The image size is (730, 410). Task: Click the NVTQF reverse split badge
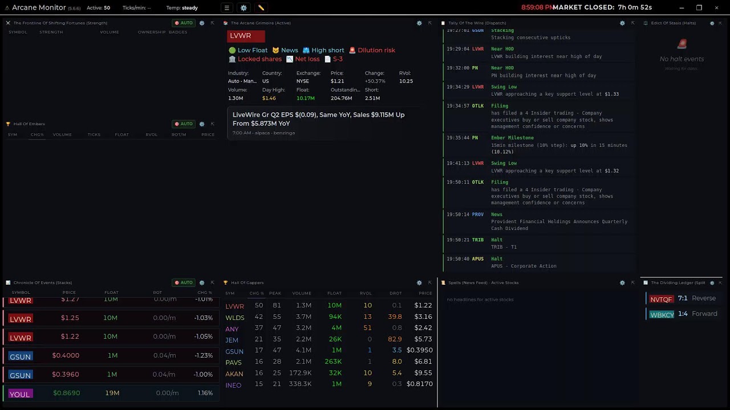coord(662,299)
